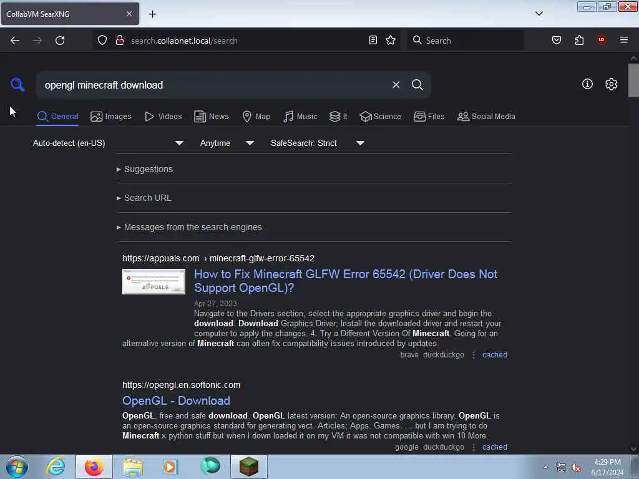
Task: Switch to the Videos search category
Action: point(163,117)
